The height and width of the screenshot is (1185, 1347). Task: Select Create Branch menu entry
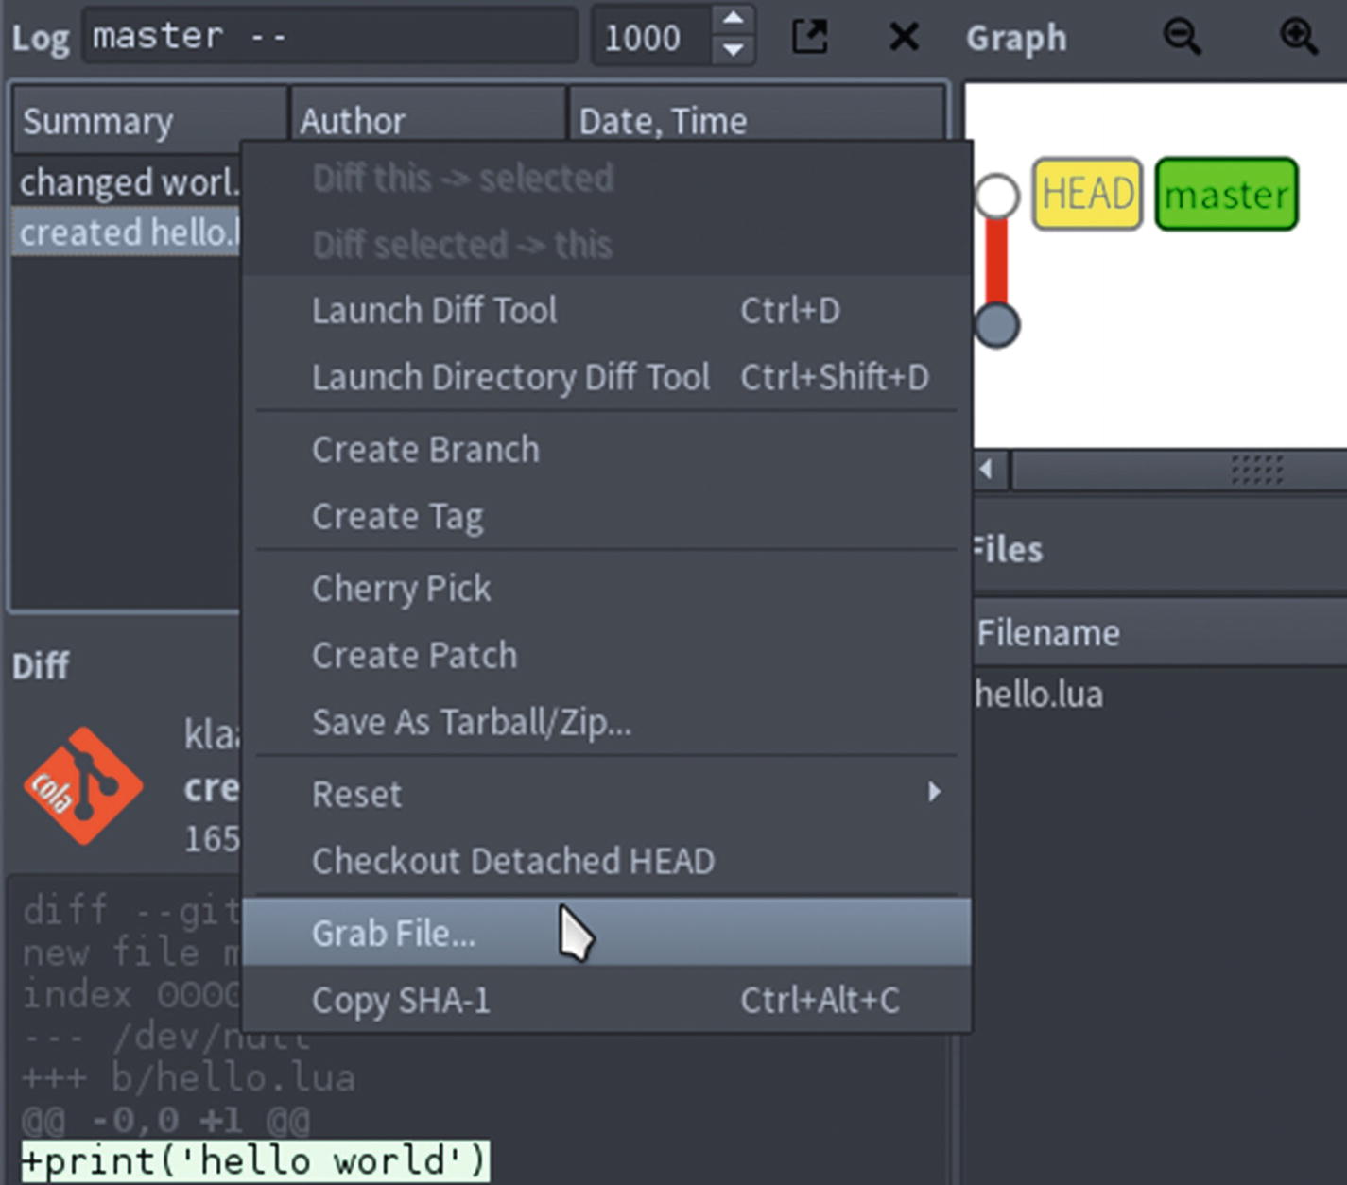[607, 449]
